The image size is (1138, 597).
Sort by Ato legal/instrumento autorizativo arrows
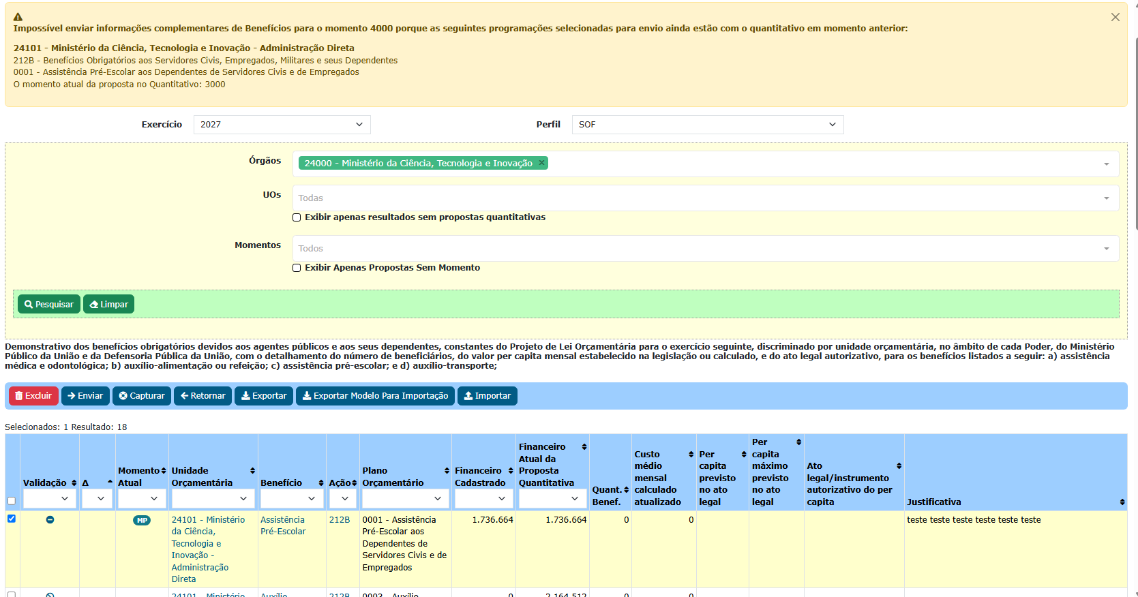tap(899, 466)
